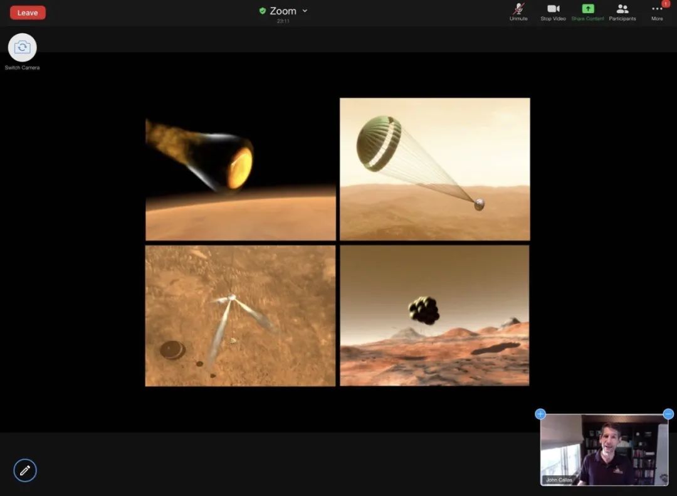Minimize the video thumbnail with minus button
Image resolution: width=677 pixels, height=496 pixels.
click(x=668, y=414)
